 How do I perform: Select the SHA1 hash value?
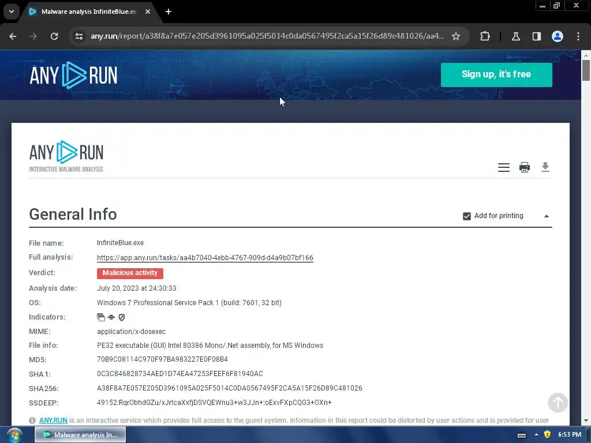(x=180, y=374)
